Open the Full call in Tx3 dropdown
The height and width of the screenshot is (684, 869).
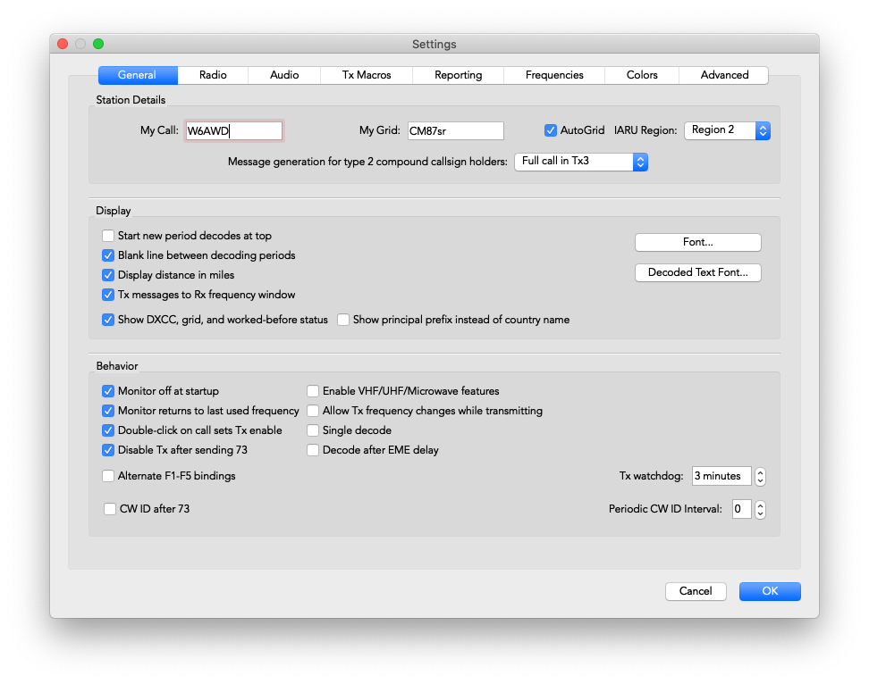pos(580,162)
